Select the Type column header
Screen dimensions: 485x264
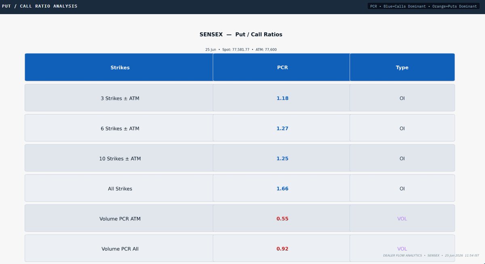402,67
